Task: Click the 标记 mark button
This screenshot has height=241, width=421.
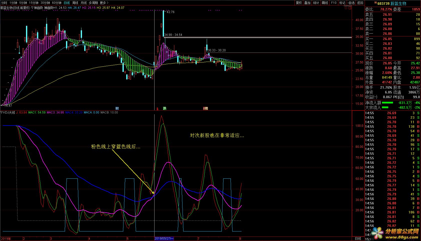Action: (342, 3)
